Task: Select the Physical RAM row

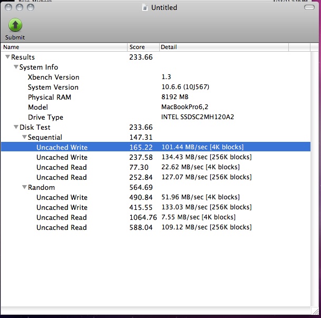Action: pyautogui.click(x=155, y=97)
